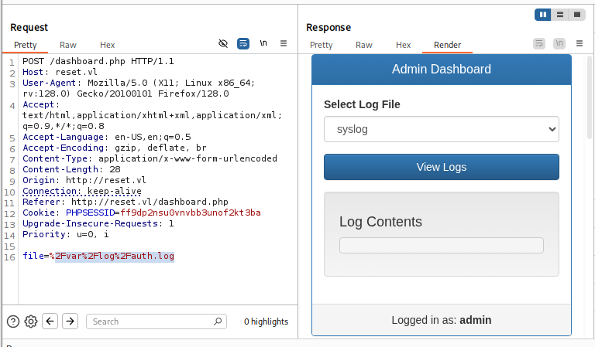Open the Raw tab in Request
Image resolution: width=595 pixels, height=347 pixels.
tap(68, 45)
